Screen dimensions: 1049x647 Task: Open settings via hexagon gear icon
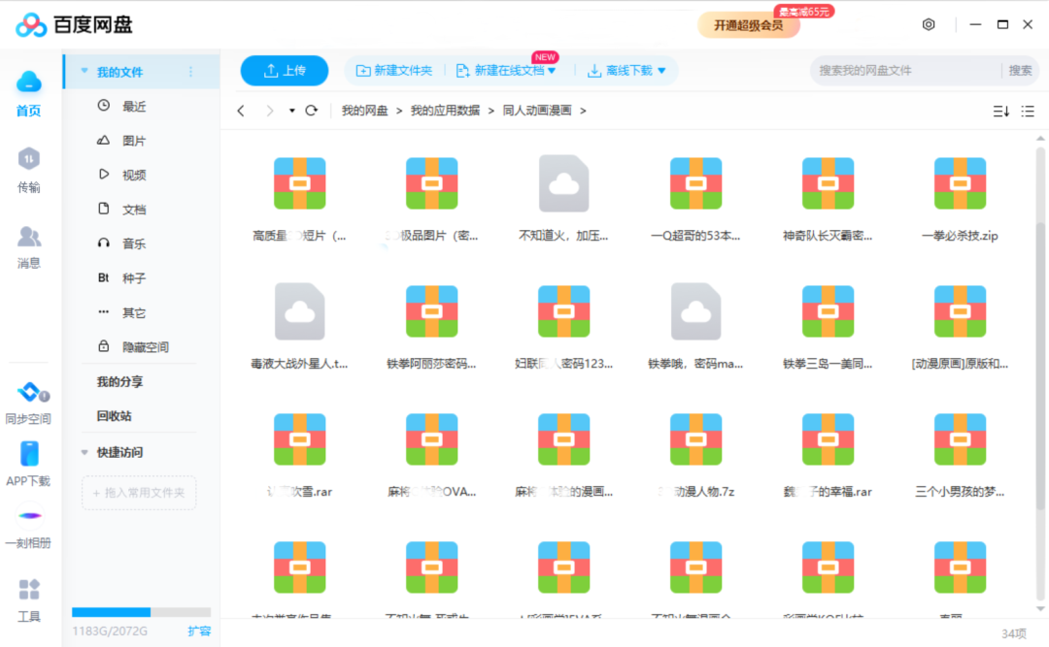point(928,24)
